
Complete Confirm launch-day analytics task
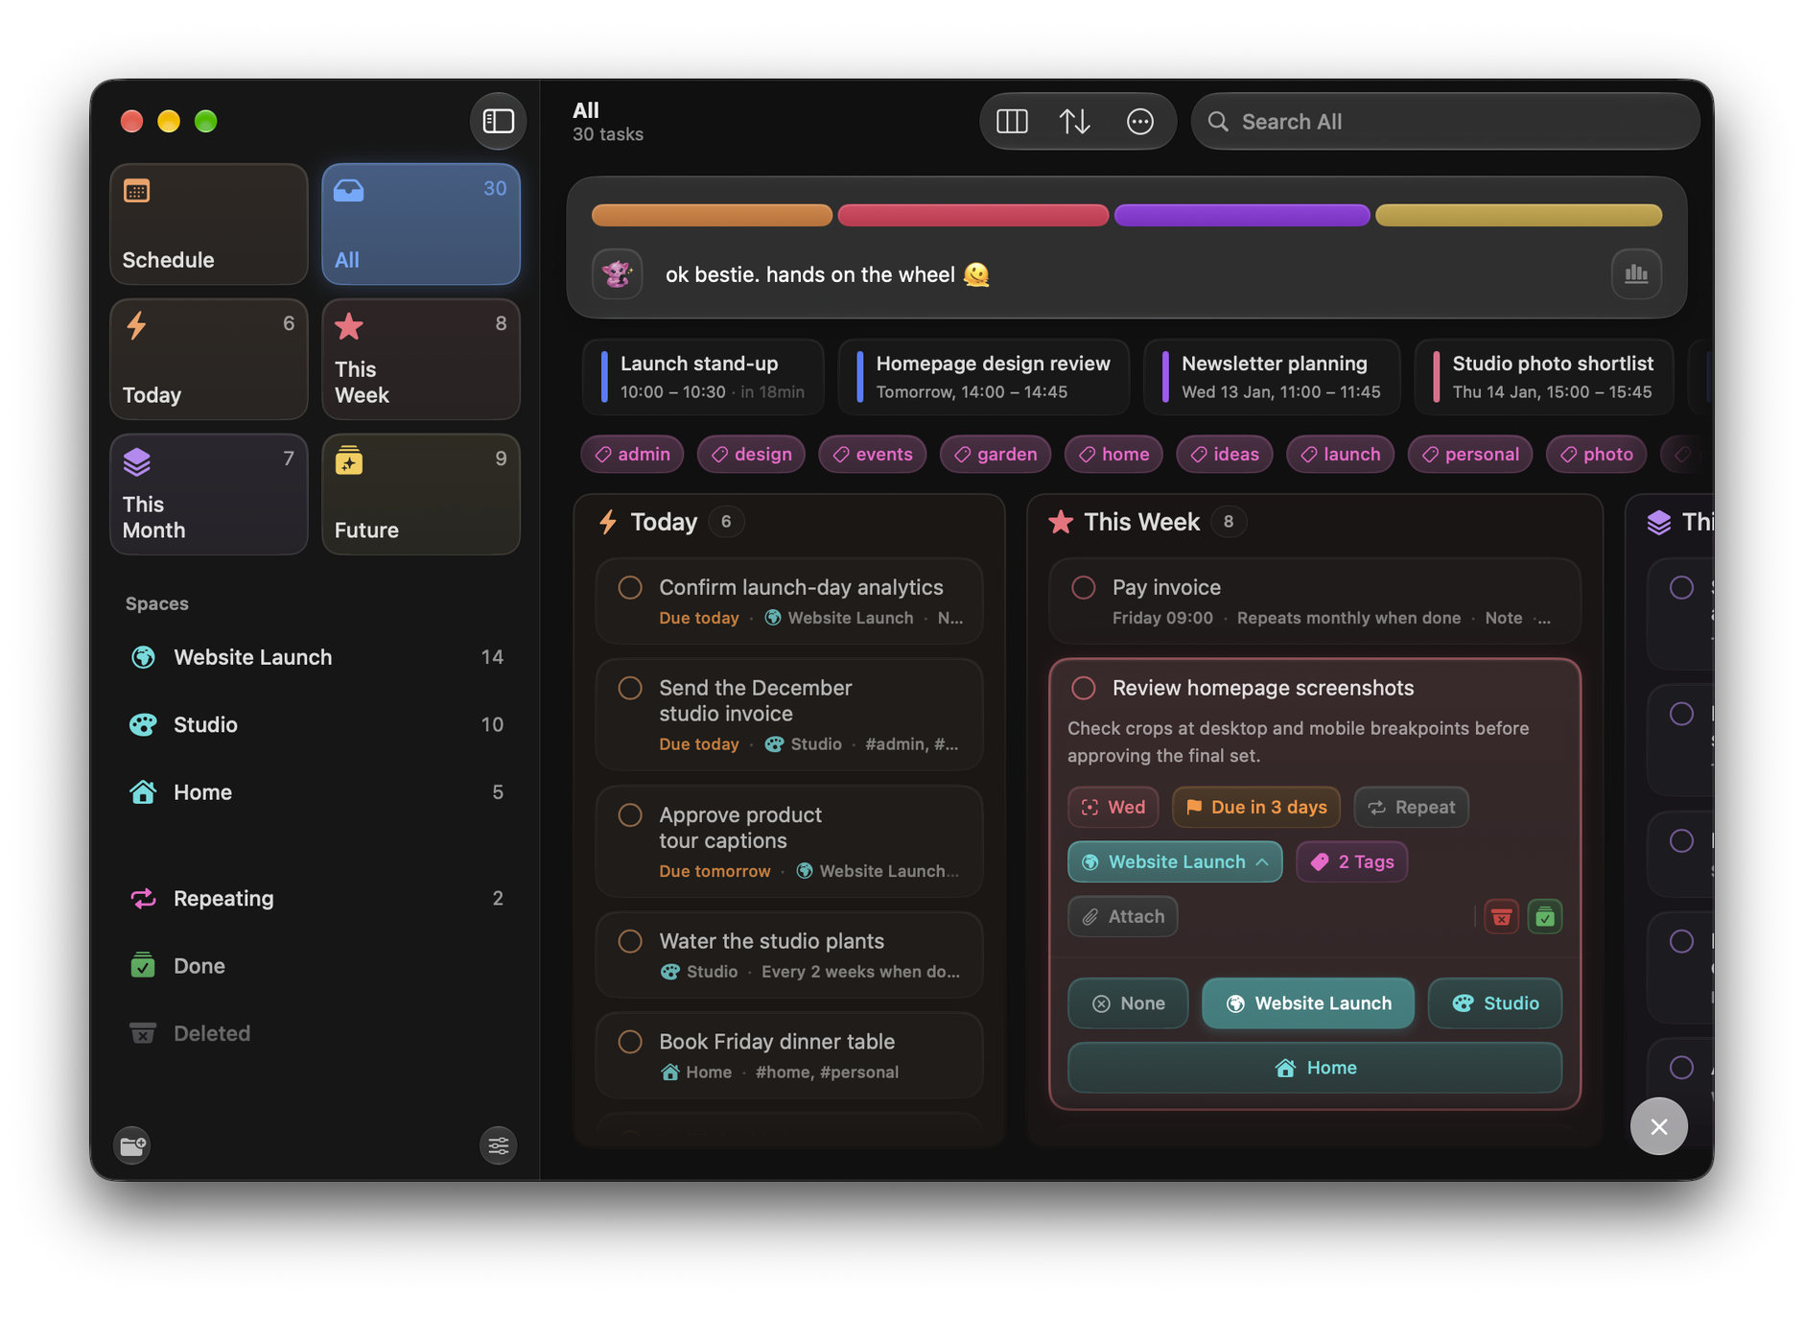click(x=630, y=587)
